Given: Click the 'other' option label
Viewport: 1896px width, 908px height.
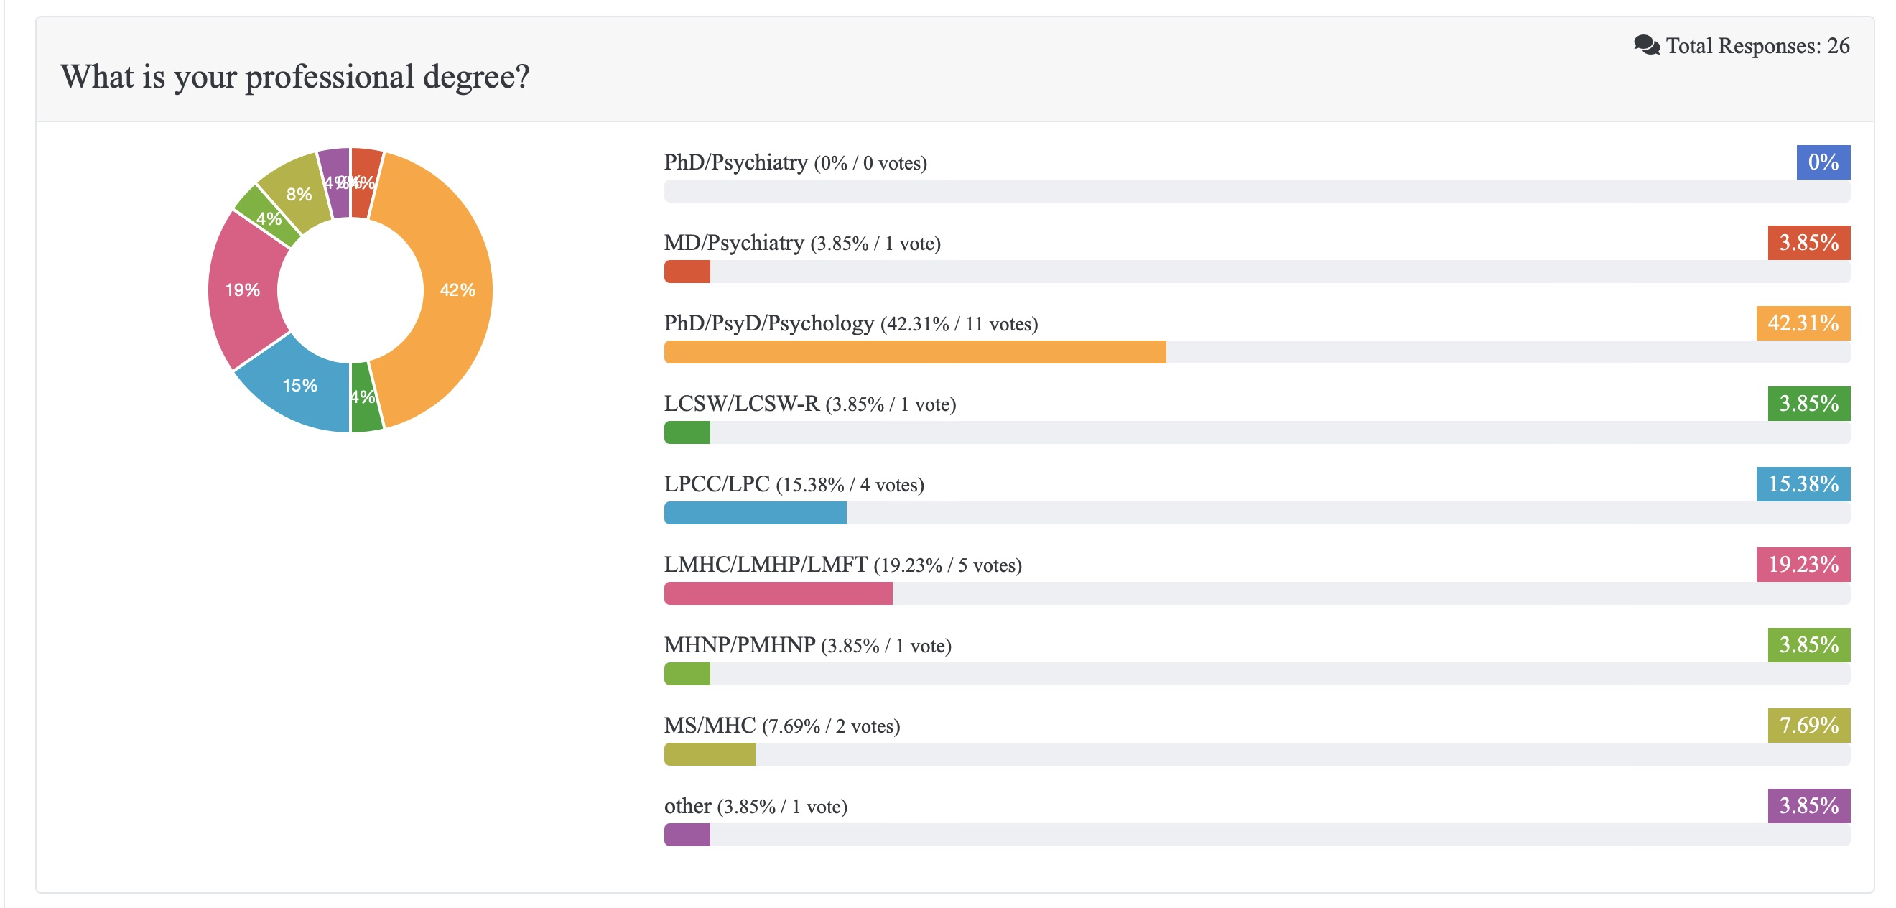Looking at the screenshot, I should tap(687, 806).
